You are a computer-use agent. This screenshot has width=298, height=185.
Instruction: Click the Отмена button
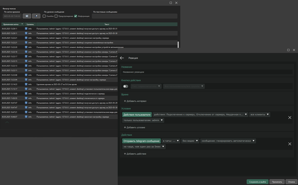pyautogui.click(x=291, y=182)
